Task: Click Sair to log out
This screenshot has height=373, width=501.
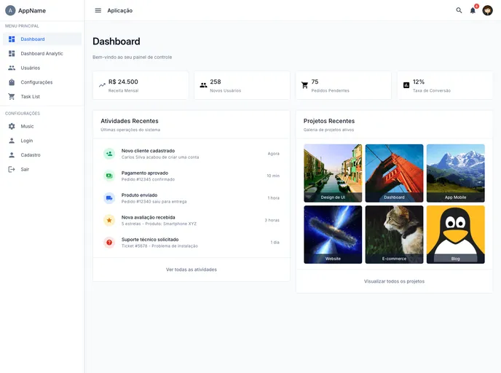Action: (42, 170)
